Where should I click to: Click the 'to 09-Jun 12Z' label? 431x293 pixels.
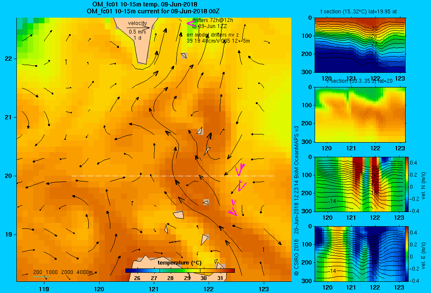coord(209,26)
